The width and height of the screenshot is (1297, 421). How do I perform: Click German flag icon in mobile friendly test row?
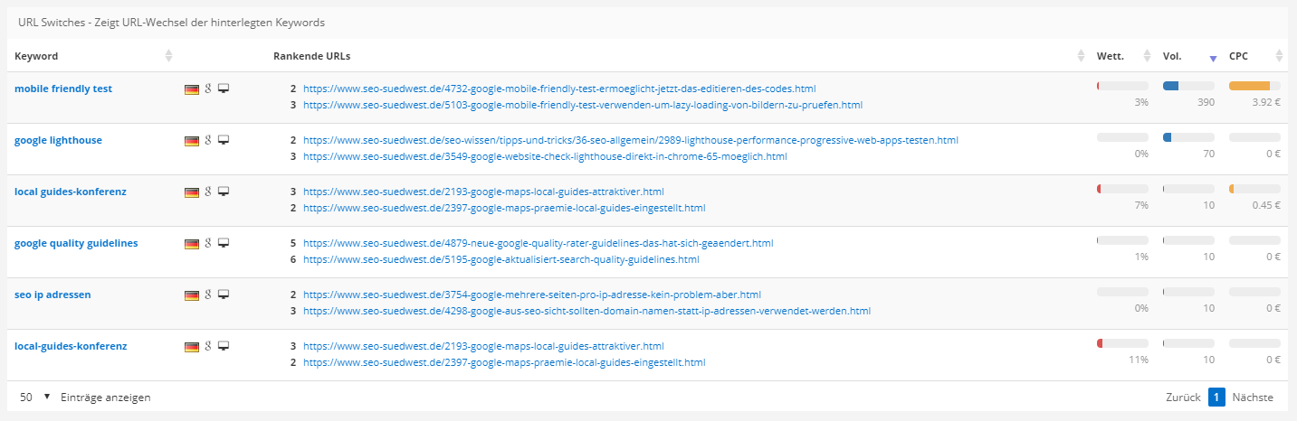pyautogui.click(x=191, y=89)
